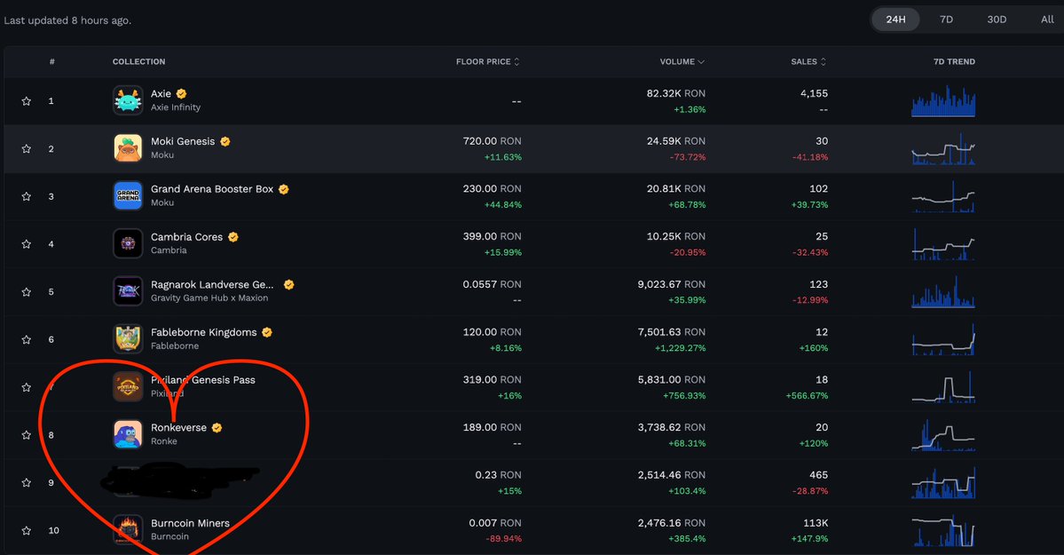The image size is (1064, 555).
Task: Toggle favorite star for Grand Arena Booster Box
Action: (x=27, y=196)
